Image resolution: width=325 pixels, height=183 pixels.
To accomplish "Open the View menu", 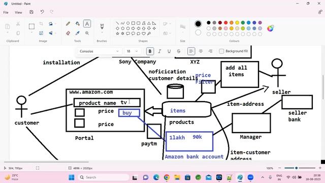I will point(18,12).
